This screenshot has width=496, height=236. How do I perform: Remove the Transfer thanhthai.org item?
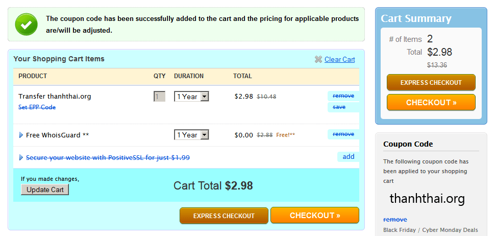tap(343, 96)
